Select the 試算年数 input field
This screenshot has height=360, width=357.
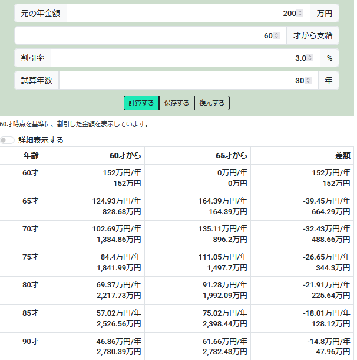click(x=177, y=80)
